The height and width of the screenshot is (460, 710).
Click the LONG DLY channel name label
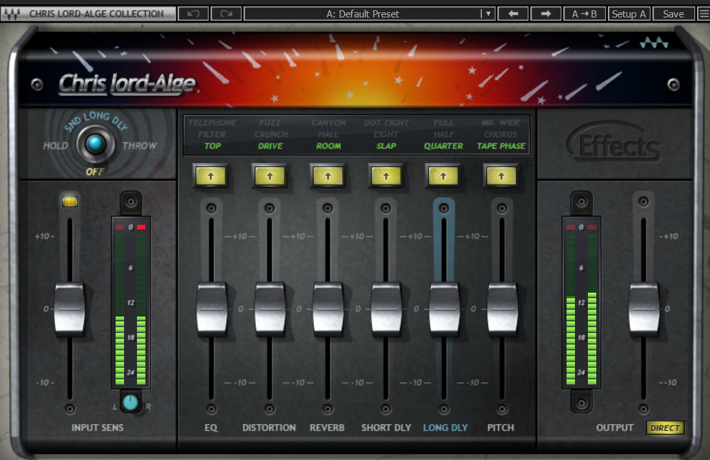point(446,428)
